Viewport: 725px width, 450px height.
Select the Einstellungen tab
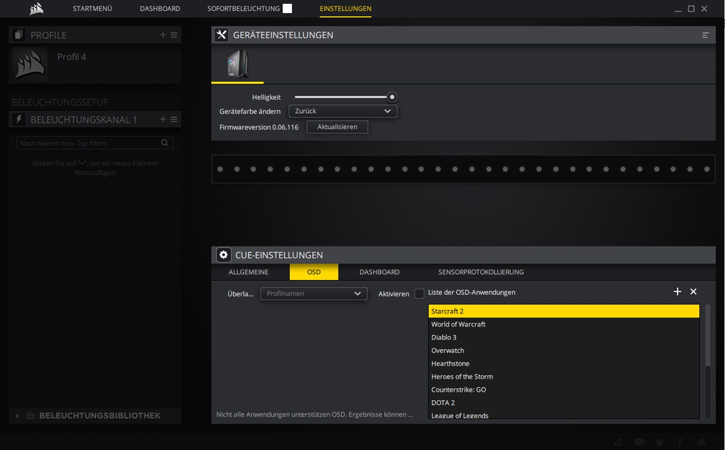coord(346,8)
